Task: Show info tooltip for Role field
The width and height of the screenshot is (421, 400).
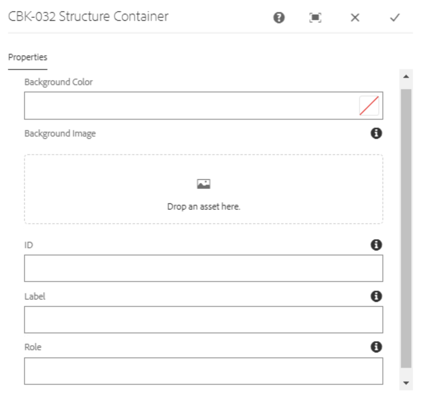Action: click(376, 347)
